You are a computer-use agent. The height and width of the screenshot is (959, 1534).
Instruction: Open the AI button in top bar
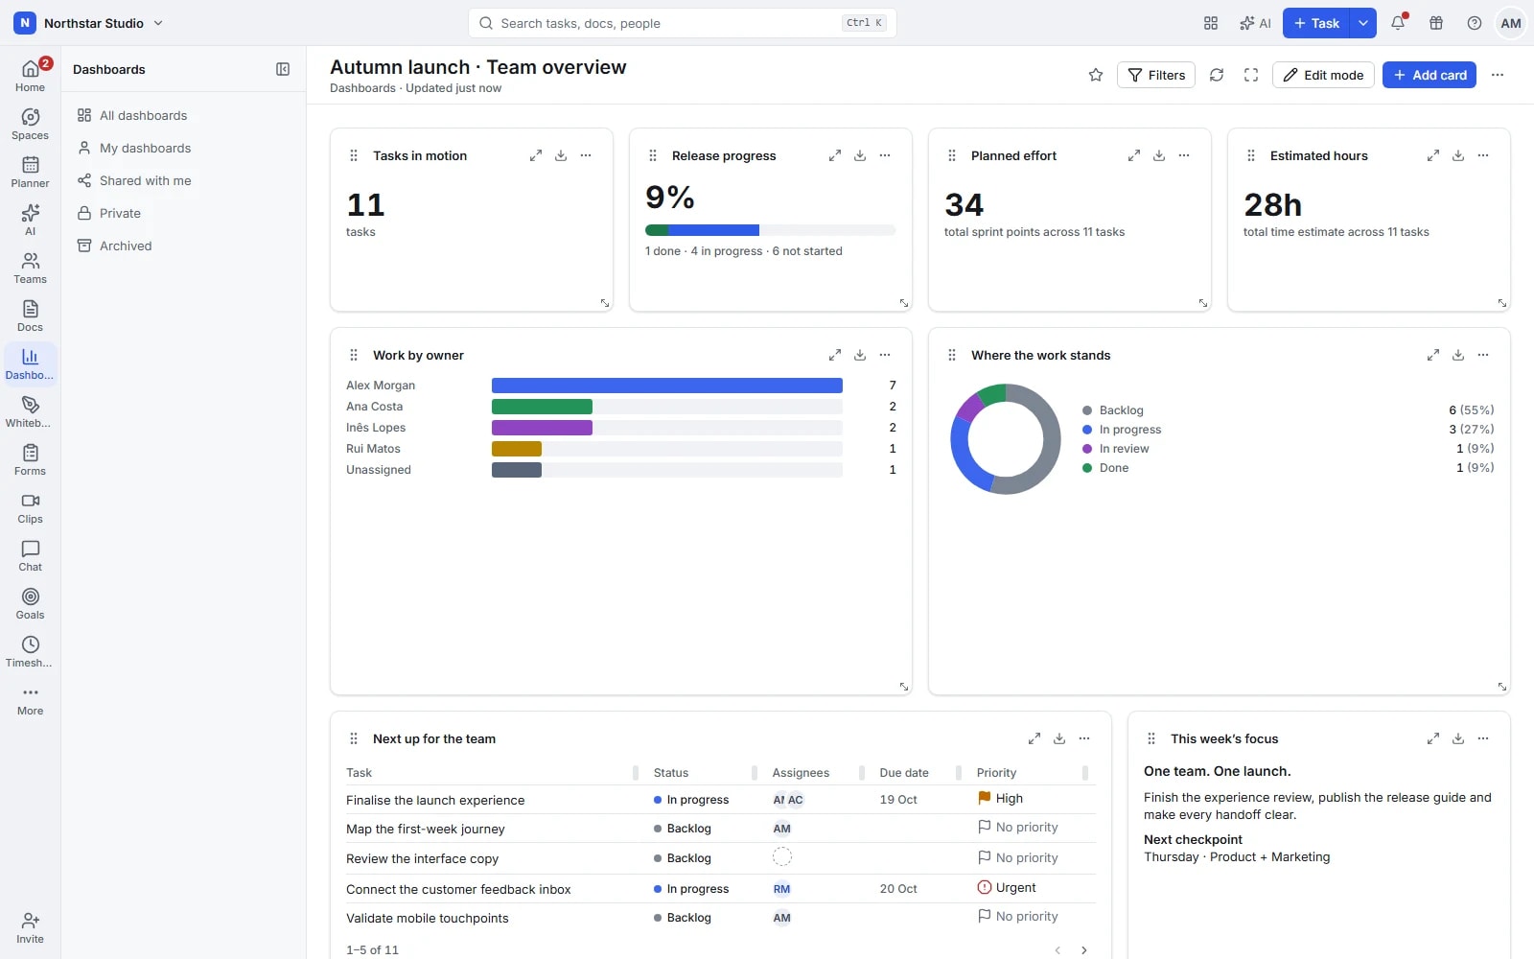tap(1255, 23)
